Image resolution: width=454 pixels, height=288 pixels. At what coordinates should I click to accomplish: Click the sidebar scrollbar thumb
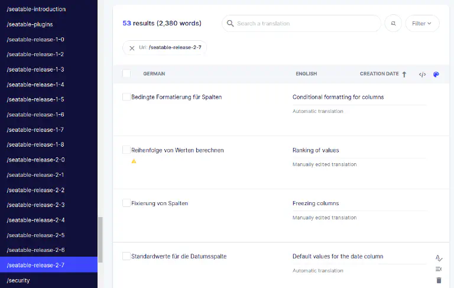100,240
